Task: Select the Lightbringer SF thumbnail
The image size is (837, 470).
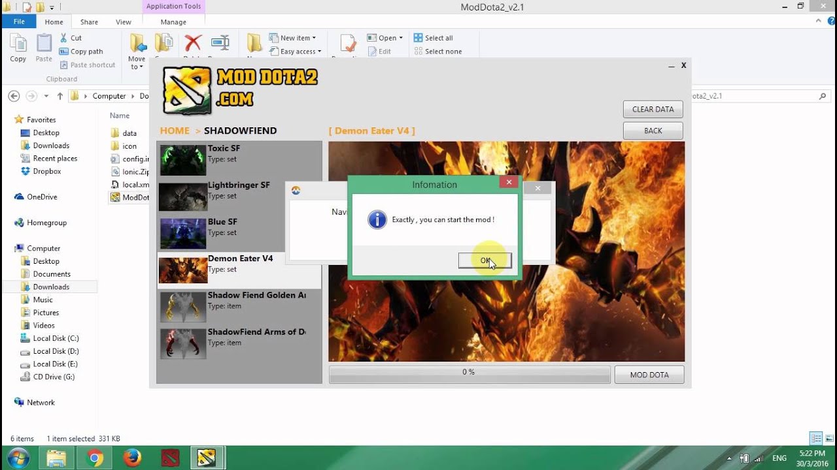Action: click(183, 196)
